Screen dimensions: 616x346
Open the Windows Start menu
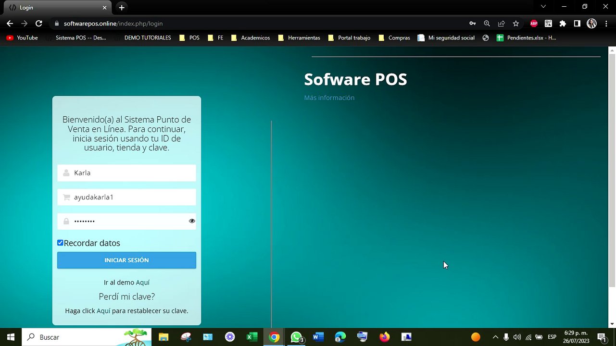point(11,337)
